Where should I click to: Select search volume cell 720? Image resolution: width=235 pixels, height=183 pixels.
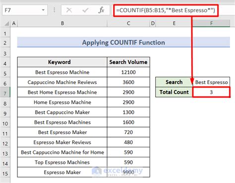(x=128, y=132)
